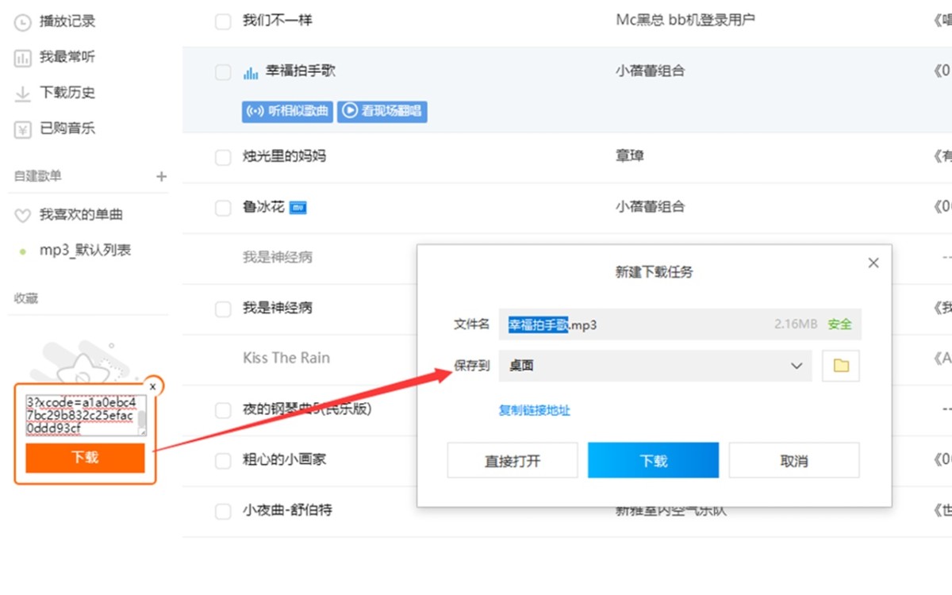Select the checkbox beside 烛光里的妈妈
This screenshot has height=595, width=952.
[x=223, y=158]
